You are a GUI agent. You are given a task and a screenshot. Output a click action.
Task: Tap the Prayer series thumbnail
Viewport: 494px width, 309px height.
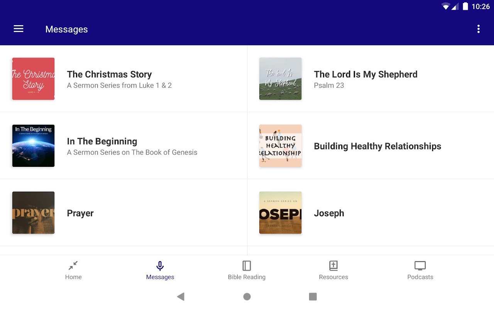(x=33, y=212)
